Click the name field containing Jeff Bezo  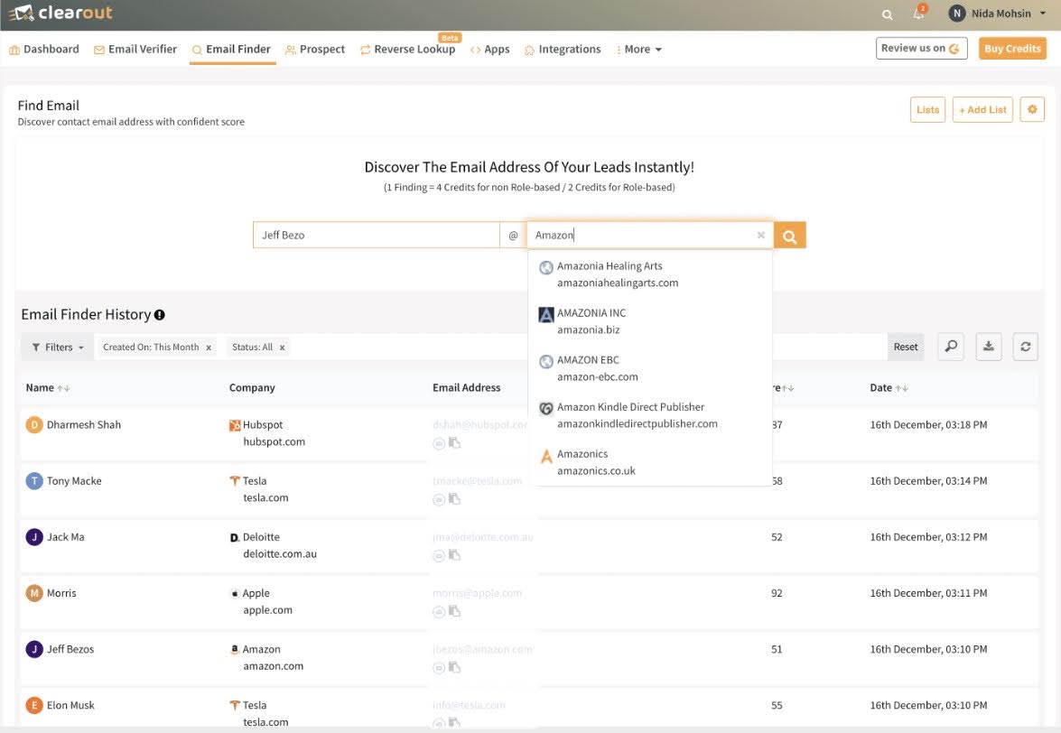coord(377,235)
